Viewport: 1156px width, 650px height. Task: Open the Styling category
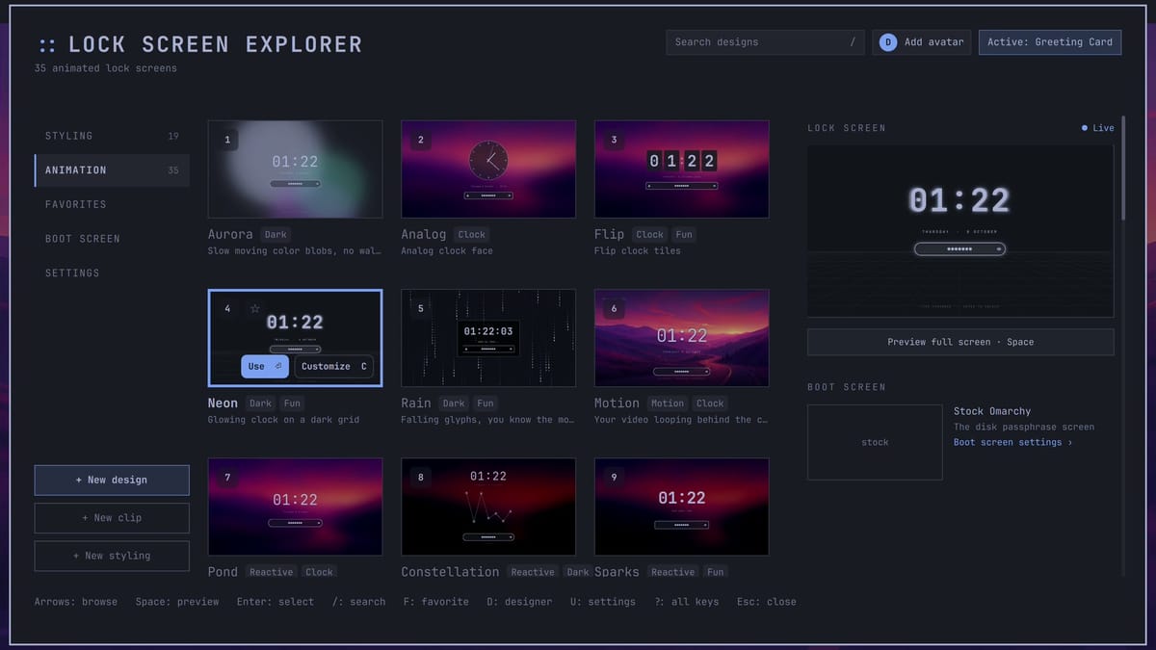(112, 136)
